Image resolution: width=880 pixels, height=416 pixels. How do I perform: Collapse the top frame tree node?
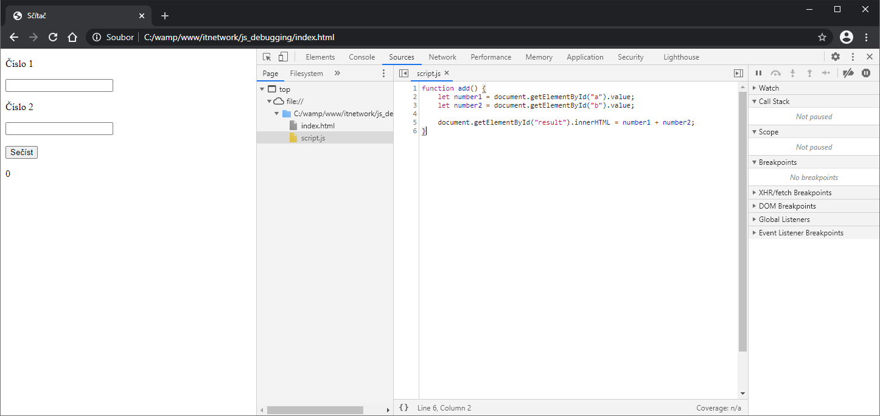[x=262, y=89]
